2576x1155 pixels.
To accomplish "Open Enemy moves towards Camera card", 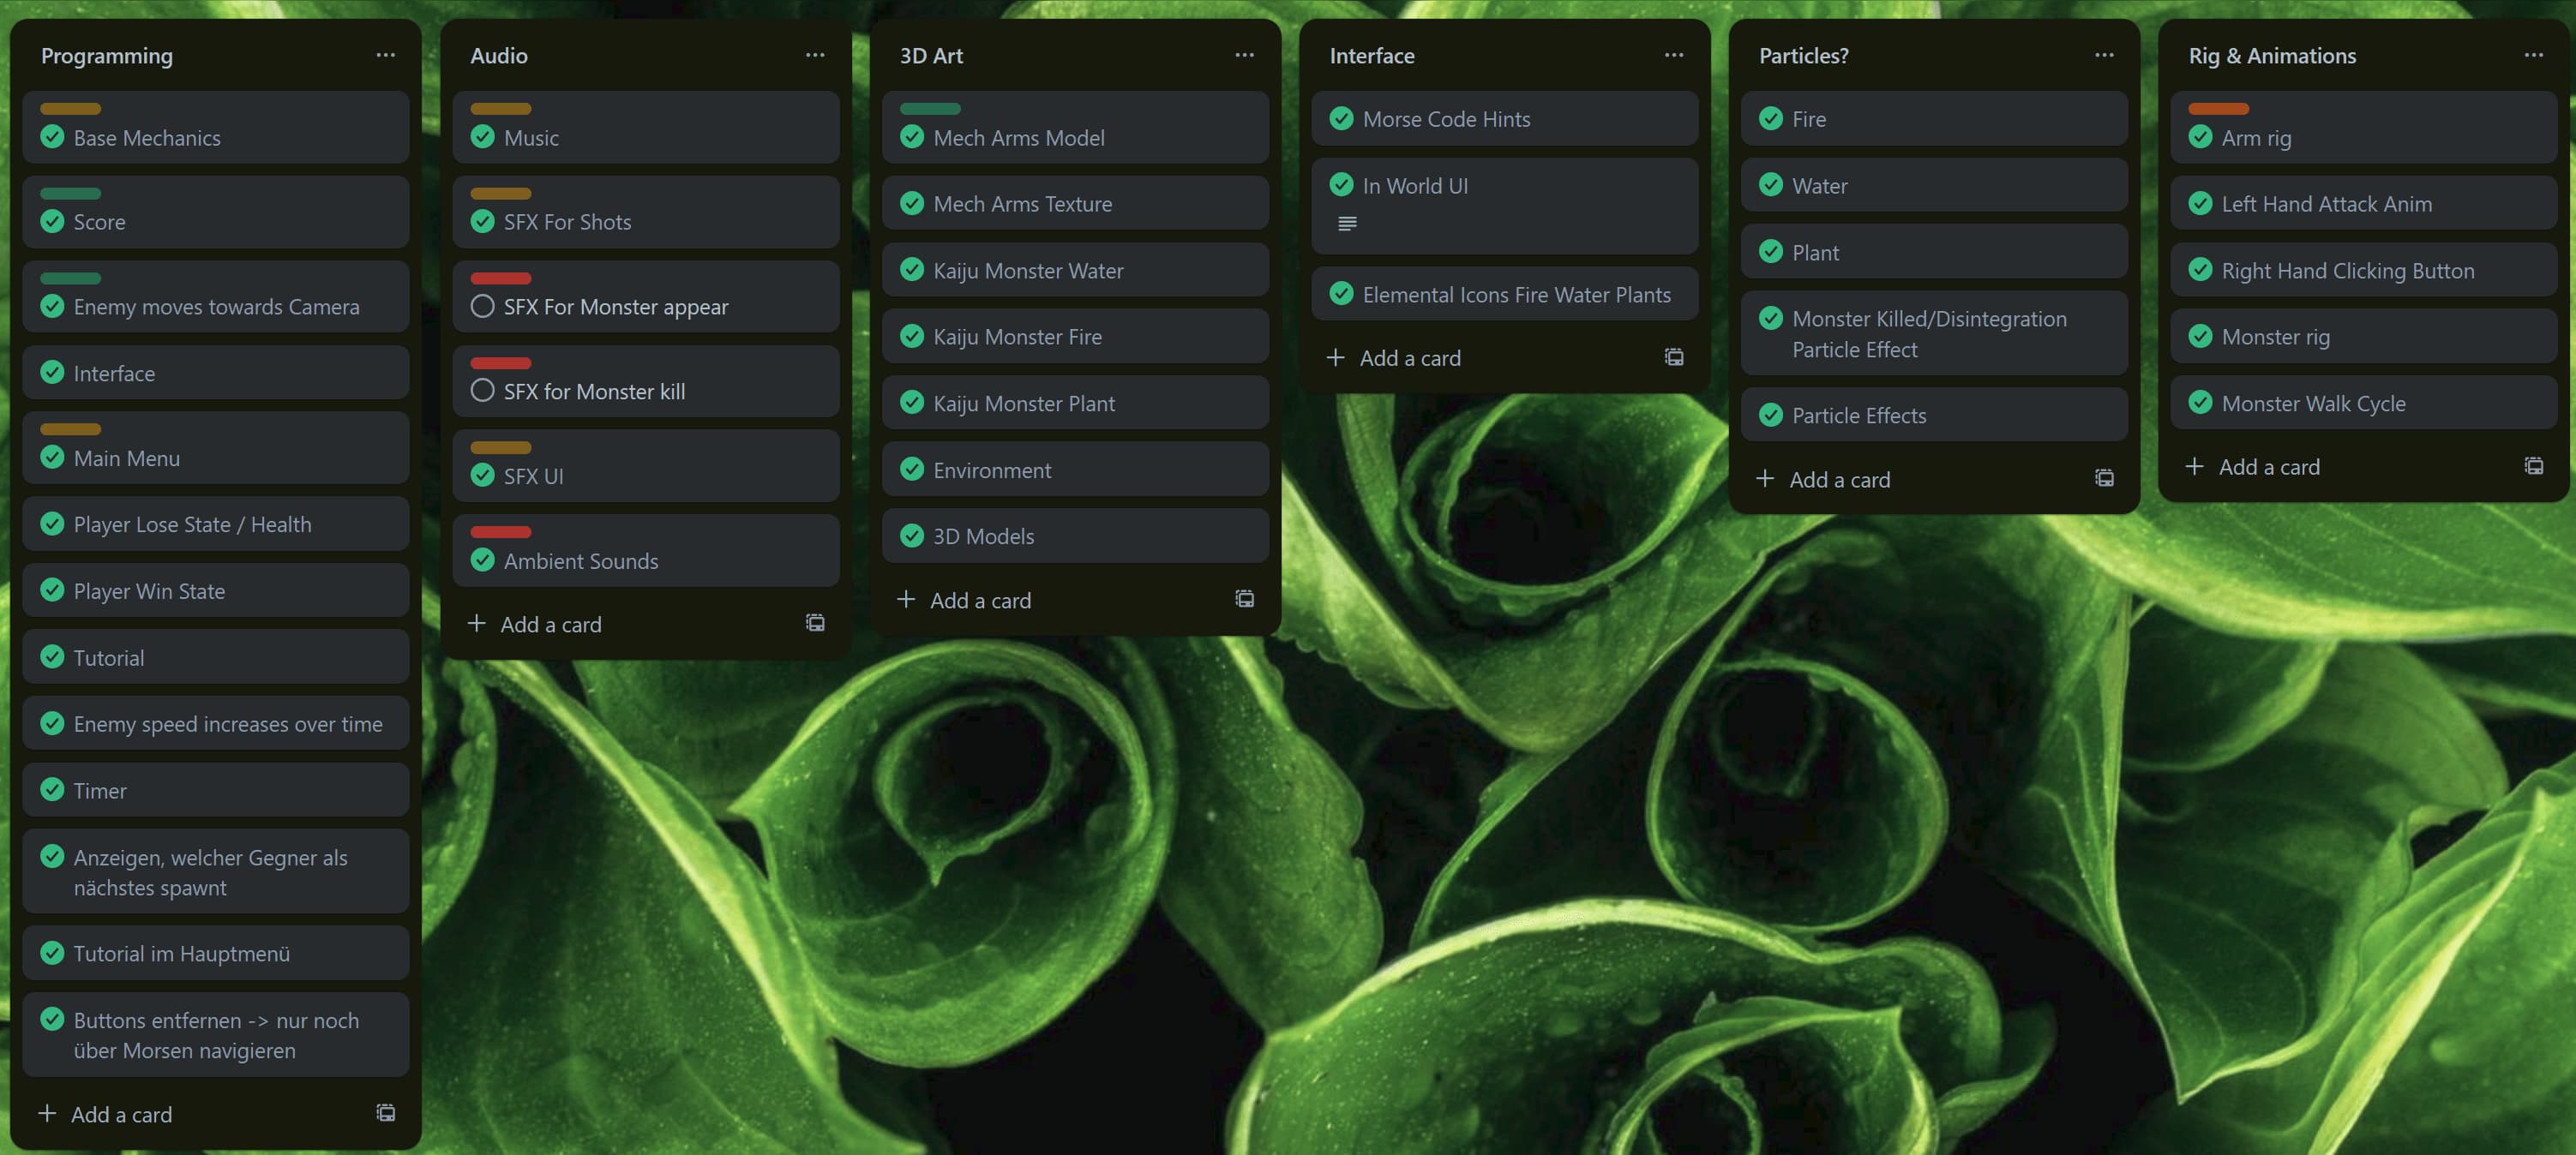I will coord(215,296).
